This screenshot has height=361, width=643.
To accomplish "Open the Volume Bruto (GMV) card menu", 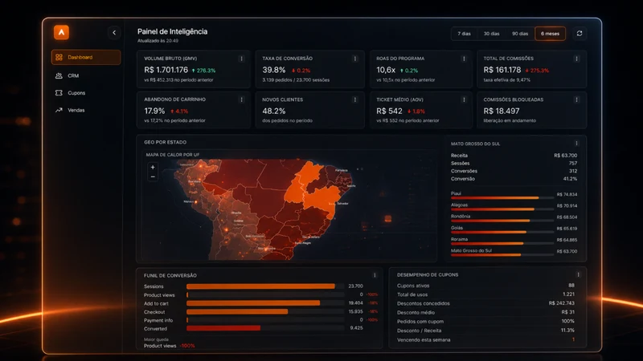I will (x=241, y=59).
